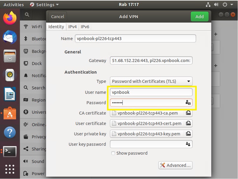238x179 pixels.
Task: Click the User key password storage icon
Action: (188, 144)
